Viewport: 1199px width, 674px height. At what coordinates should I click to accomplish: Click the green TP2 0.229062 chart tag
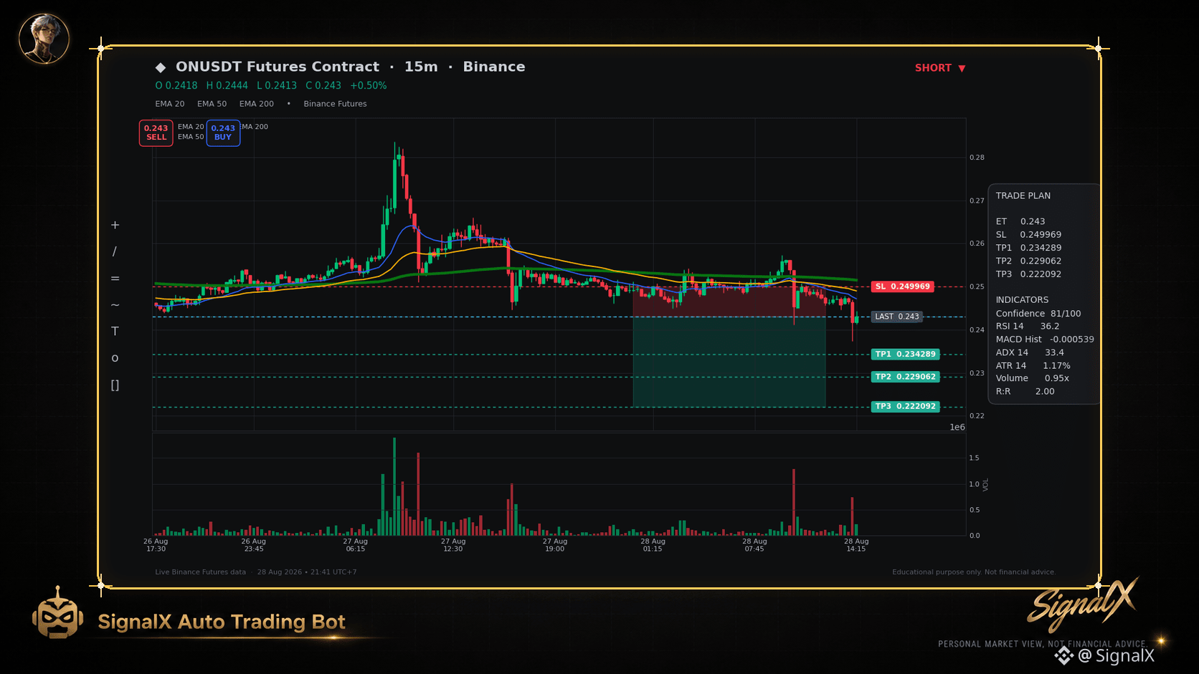coord(905,377)
